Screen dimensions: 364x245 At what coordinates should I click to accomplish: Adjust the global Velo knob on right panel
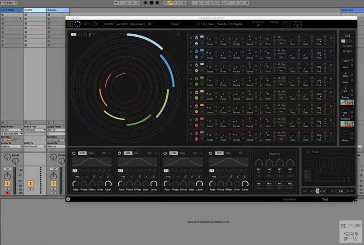point(346,61)
